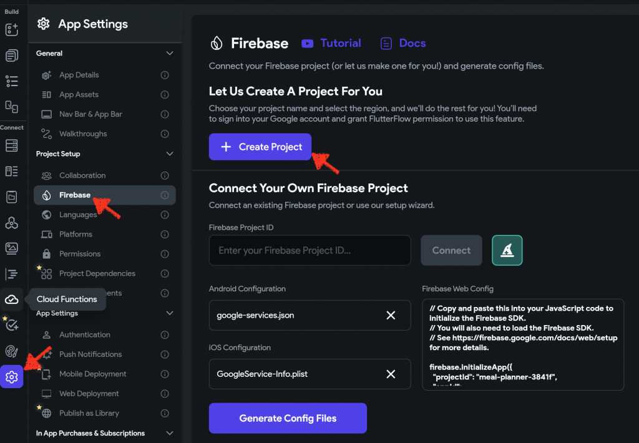This screenshot has width=639, height=443.
Task: Open the Cloud Functions cloud icon
Action: click(12, 299)
